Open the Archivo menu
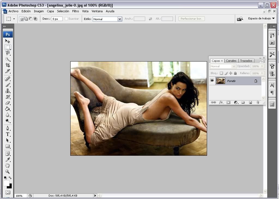 [x=13, y=11]
